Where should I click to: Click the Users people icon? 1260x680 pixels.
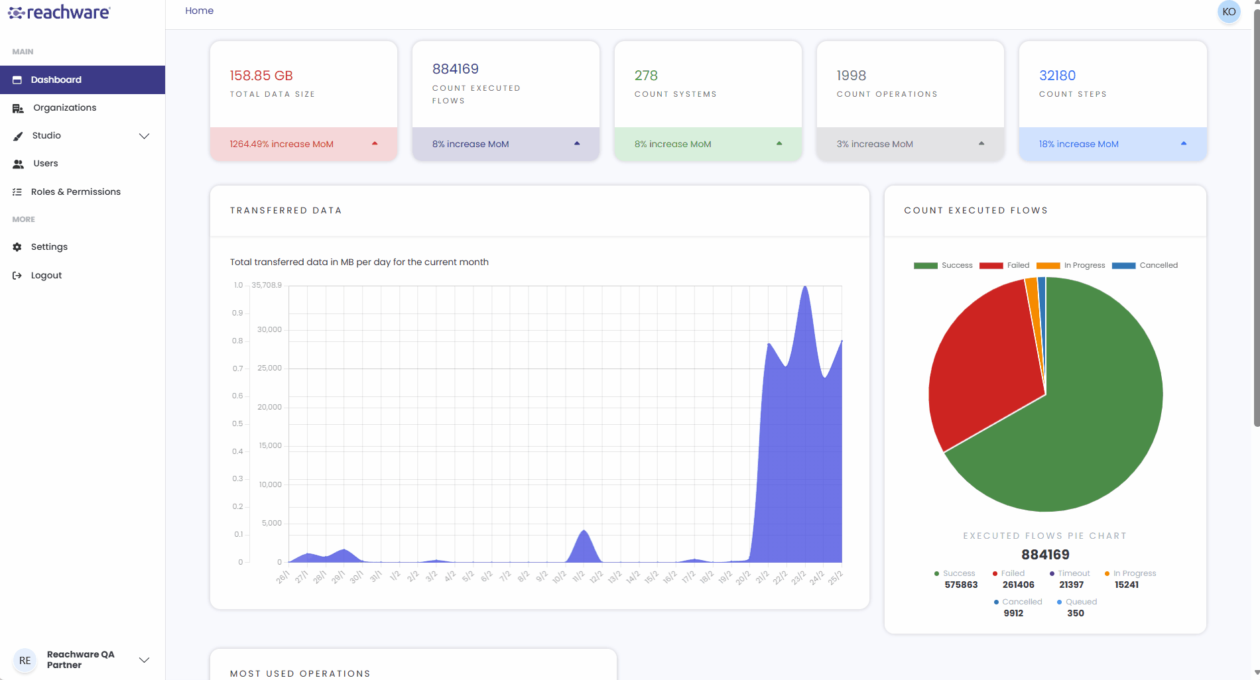(19, 164)
